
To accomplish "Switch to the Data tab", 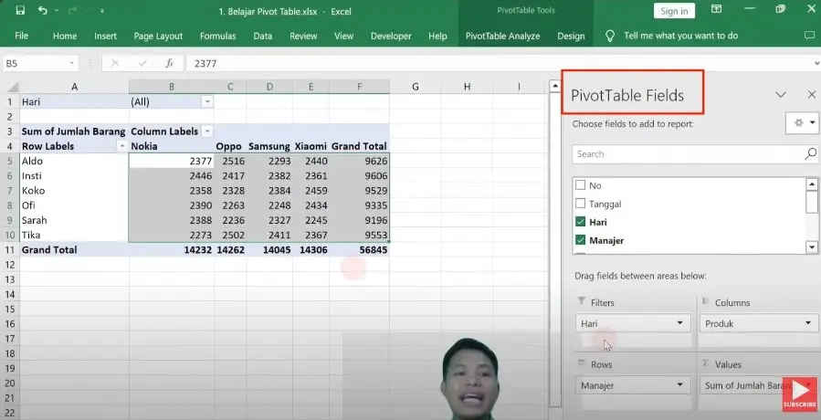I will coord(262,37).
